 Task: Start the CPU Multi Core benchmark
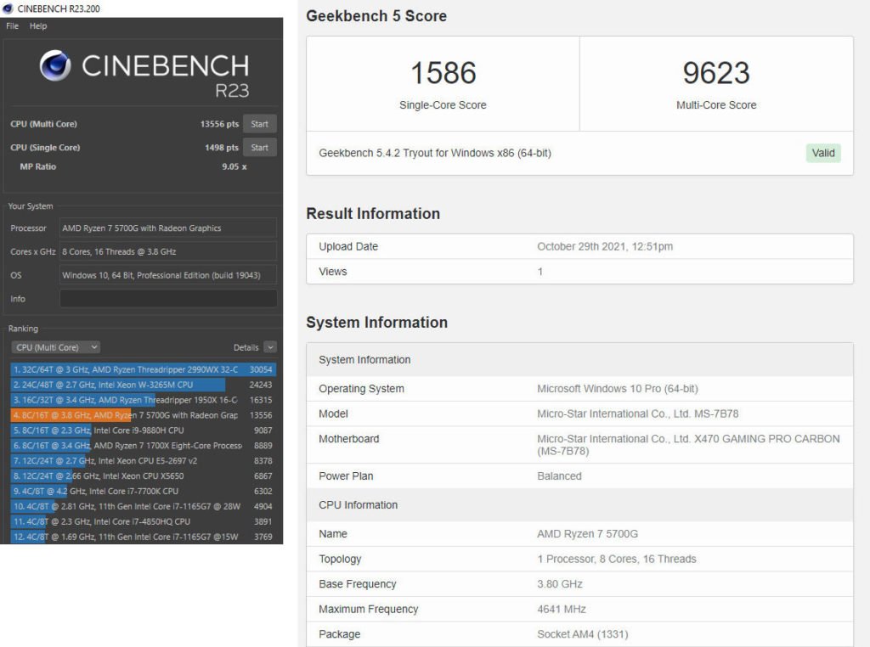pos(259,124)
